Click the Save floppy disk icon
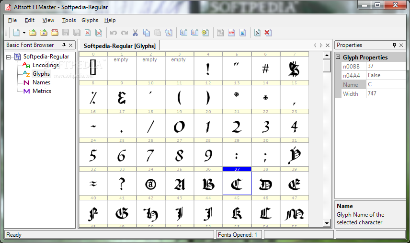 pyautogui.click(x=65, y=33)
